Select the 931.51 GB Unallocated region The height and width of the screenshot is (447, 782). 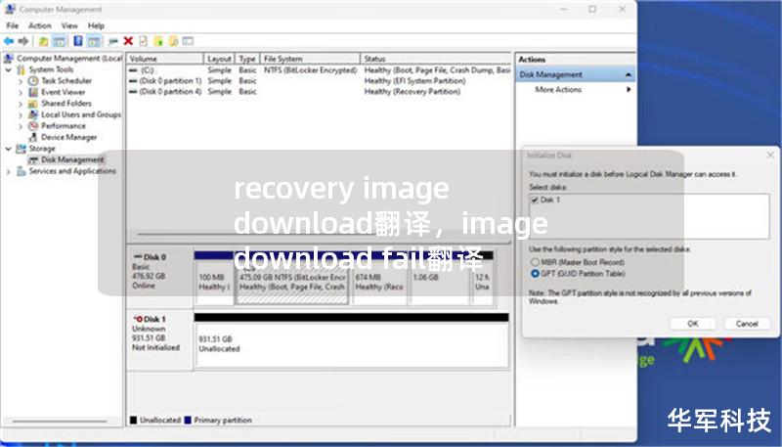point(352,344)
